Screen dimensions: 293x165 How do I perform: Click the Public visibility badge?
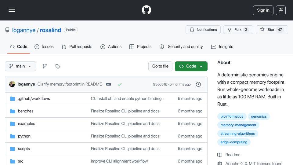coord(71,30)
